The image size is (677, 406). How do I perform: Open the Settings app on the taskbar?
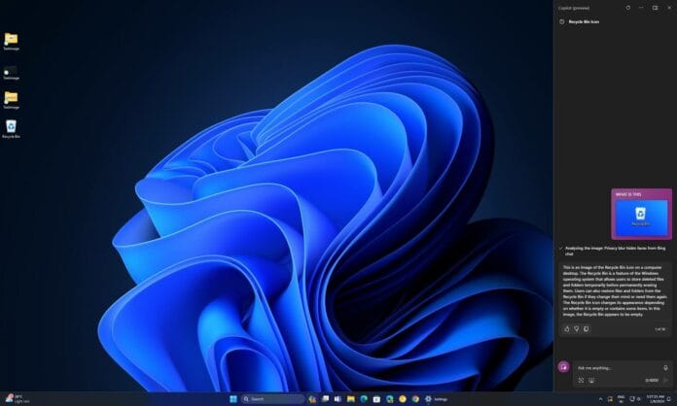click(x=436, y=399)
